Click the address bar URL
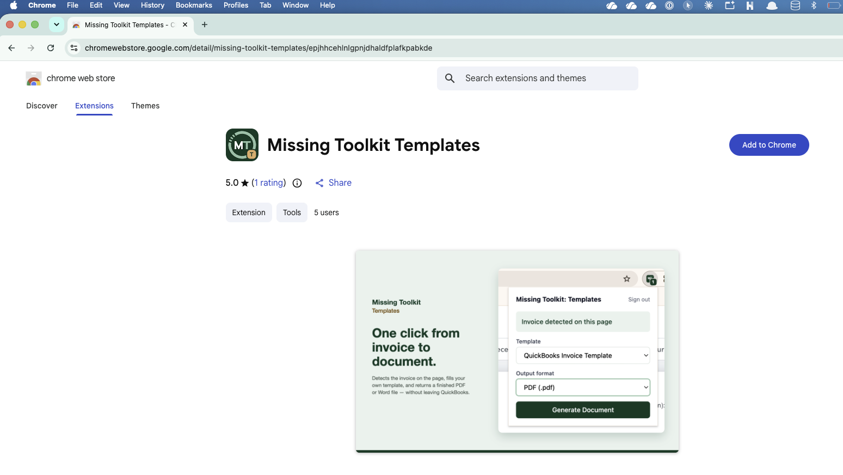Image resolution: width=843 pixels, height=475 pixels. pyautogui.click(x=259, y=48)
